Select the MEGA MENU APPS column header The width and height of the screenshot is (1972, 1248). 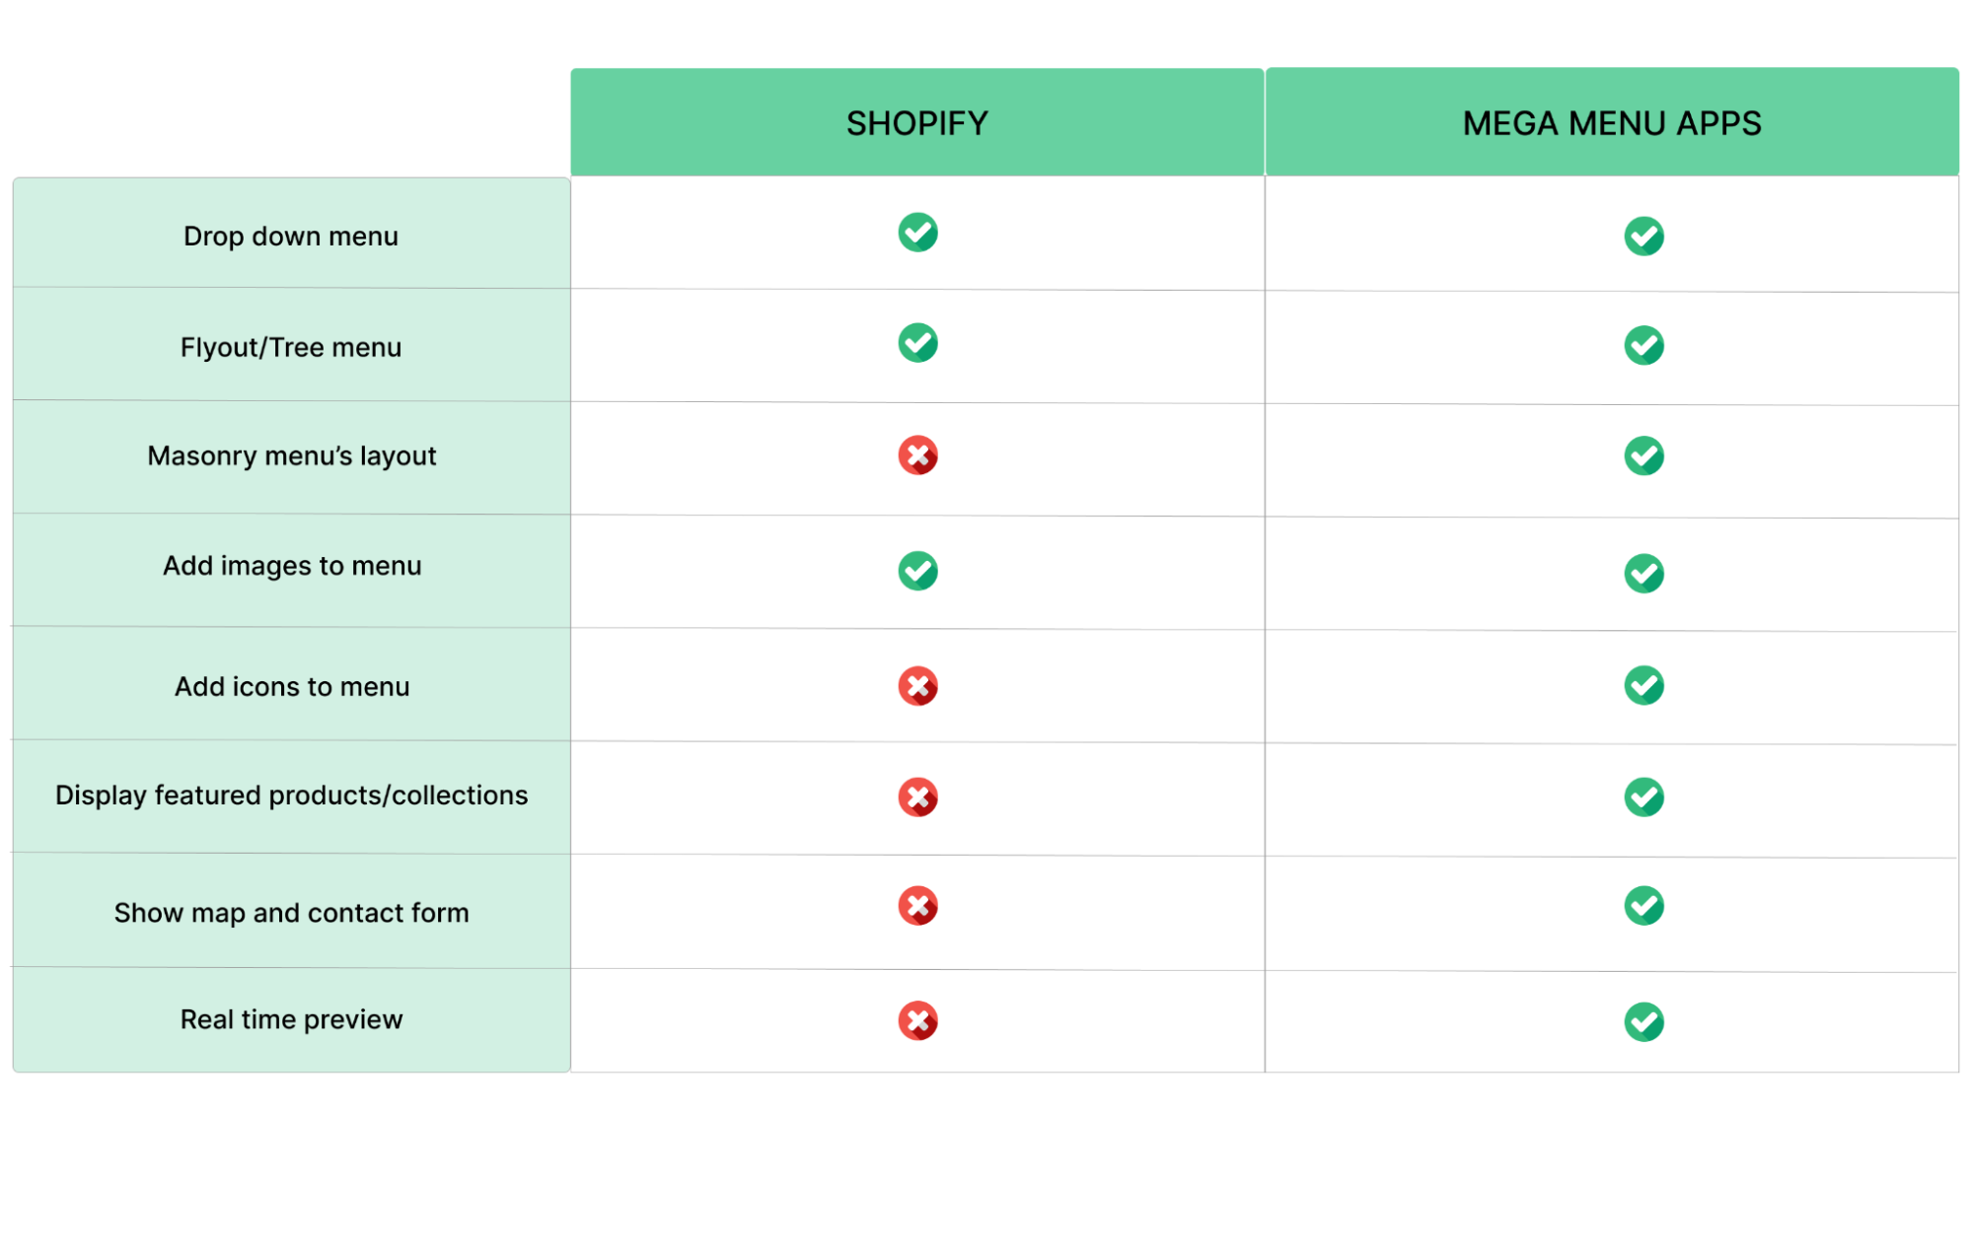[1611, 123]
